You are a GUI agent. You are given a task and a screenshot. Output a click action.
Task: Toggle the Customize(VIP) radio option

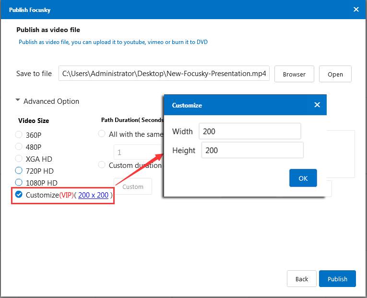[x=19, y=194]
